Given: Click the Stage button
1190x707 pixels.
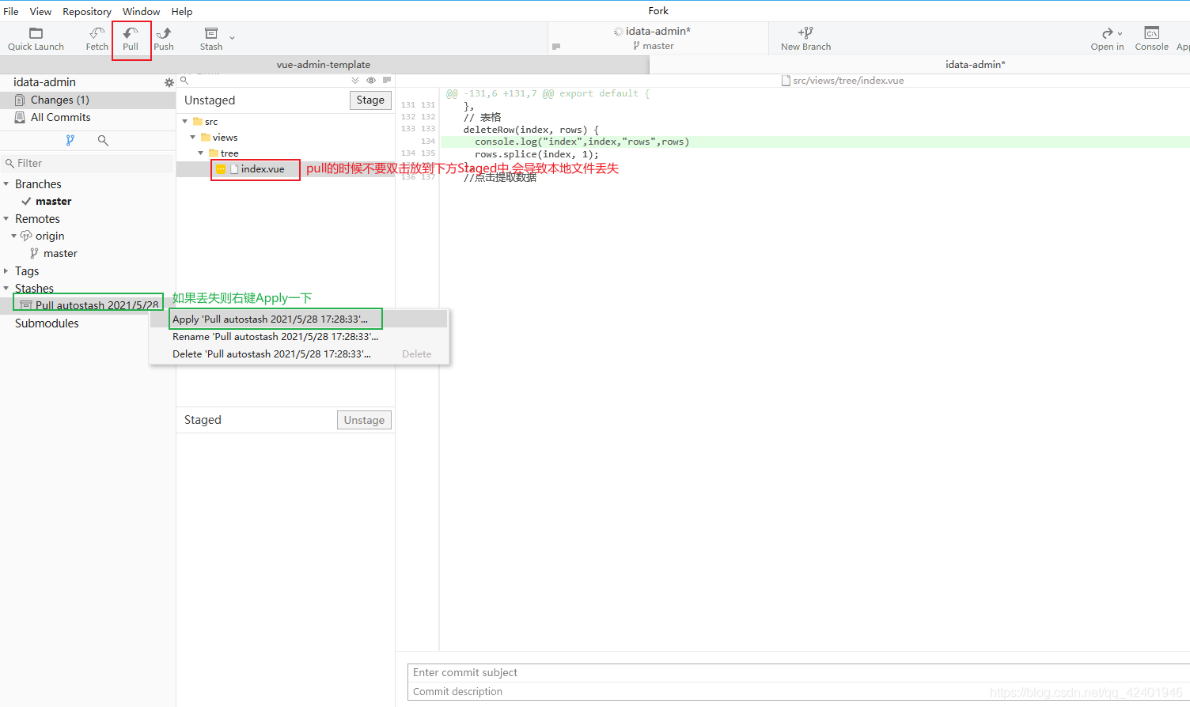Looking at the screenshot, I should pos(370,100).
